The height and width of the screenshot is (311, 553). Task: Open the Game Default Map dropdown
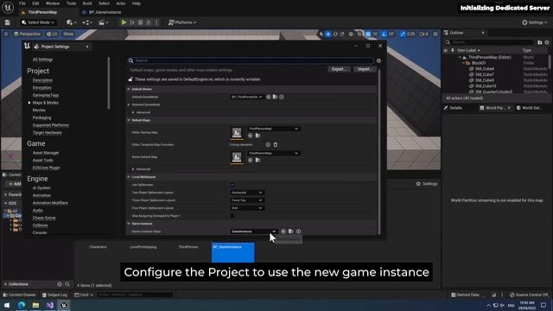point(274,154)
